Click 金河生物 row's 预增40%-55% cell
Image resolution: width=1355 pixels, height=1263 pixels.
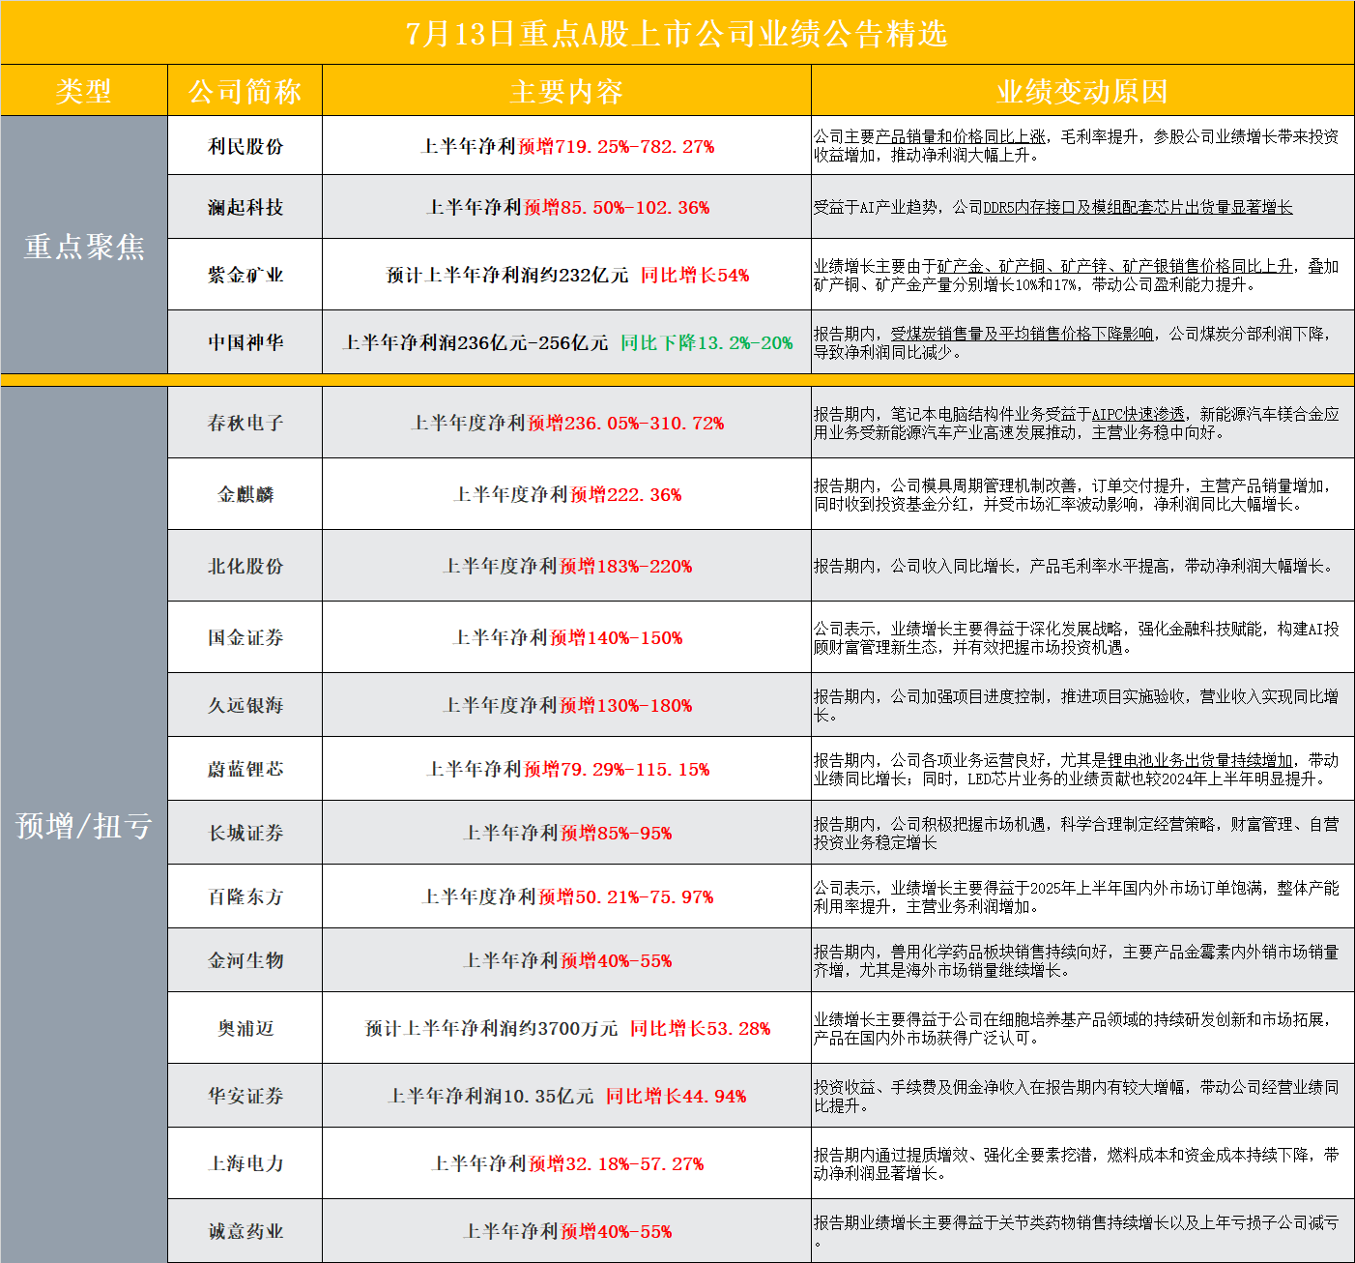point(566,960)
